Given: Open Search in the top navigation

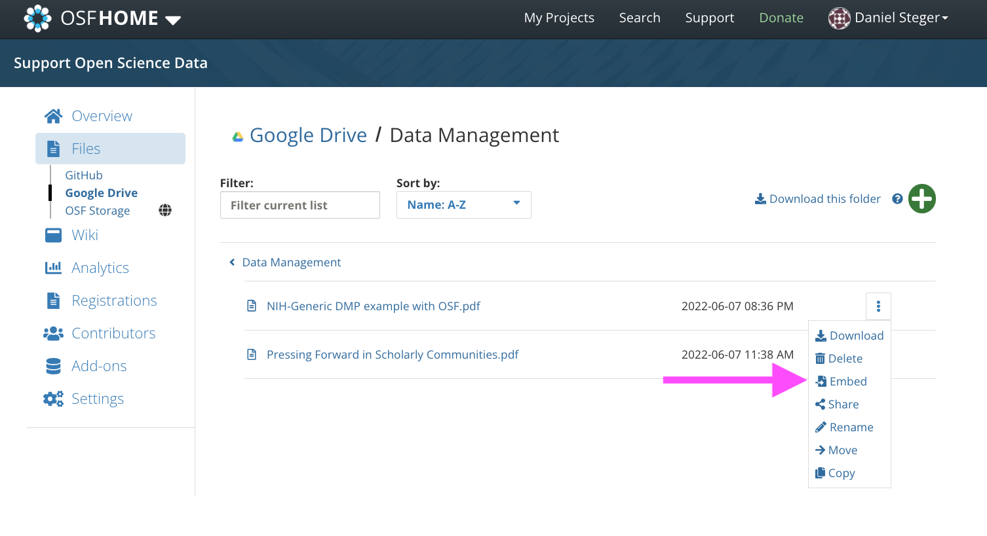Looking at the screenshot, I should point(640,18).
